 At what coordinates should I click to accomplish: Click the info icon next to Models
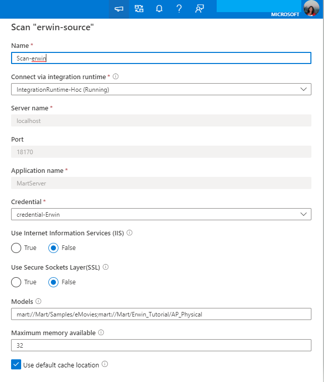coord(39,301)
